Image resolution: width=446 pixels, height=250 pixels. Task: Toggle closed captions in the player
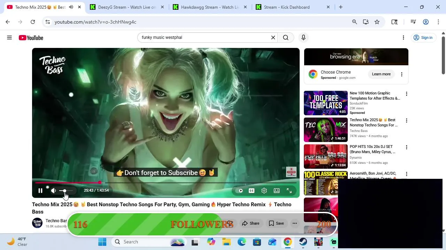coord(252,191)
